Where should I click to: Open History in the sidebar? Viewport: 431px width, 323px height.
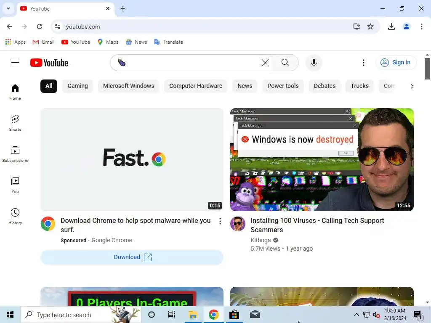click(x=15, y=217)
